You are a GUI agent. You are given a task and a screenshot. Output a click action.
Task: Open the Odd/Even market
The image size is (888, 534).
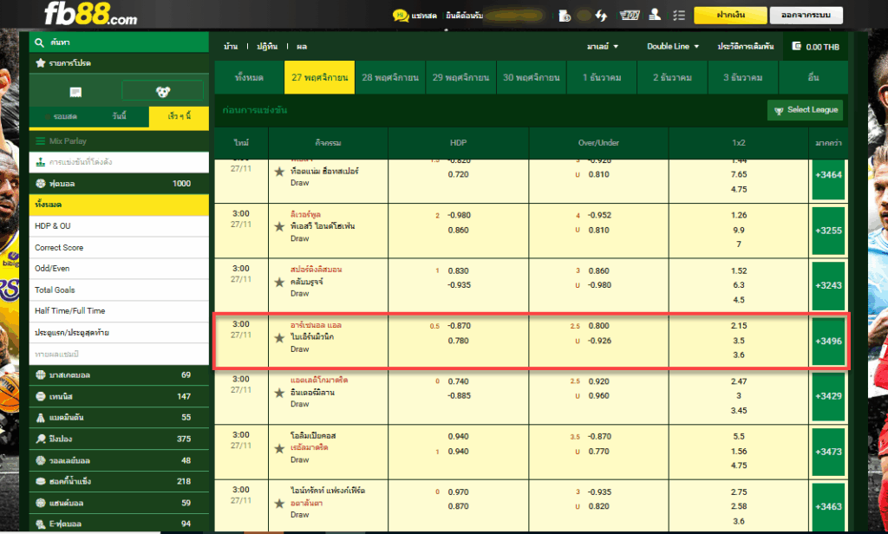[x=119, y=269]
